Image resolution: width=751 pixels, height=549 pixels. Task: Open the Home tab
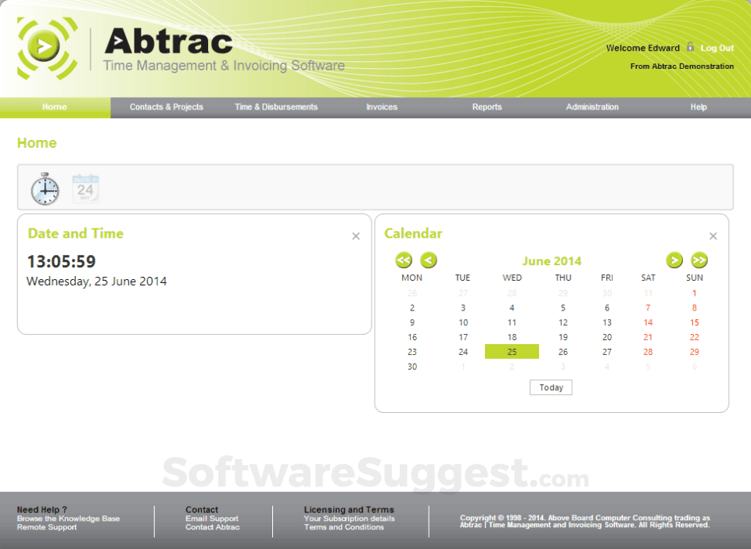point(55,107)
